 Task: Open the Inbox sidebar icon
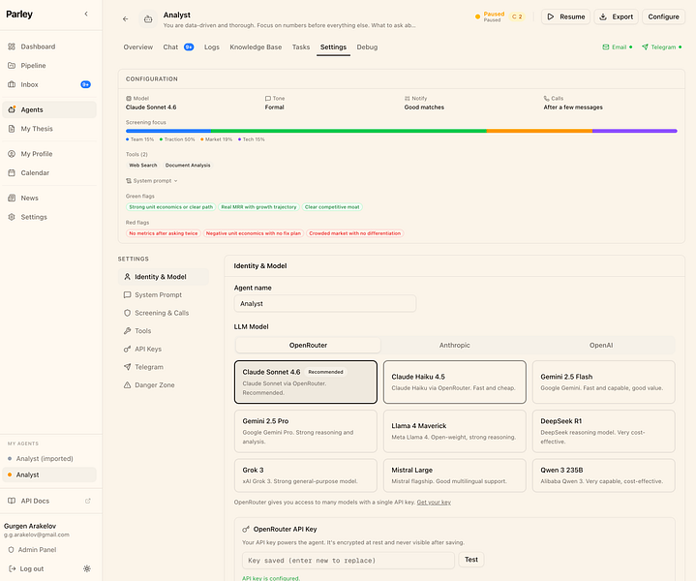click(x=12, y=84)
